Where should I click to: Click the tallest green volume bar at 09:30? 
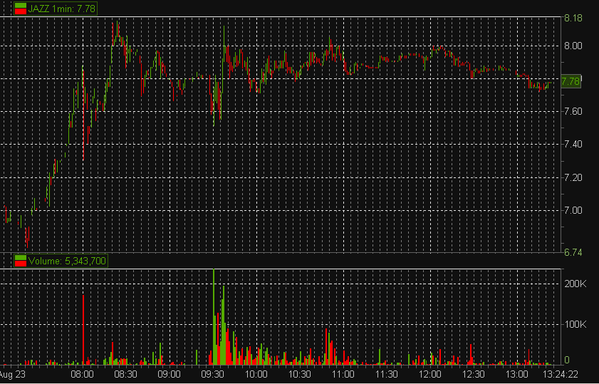[x=214, y=317]
